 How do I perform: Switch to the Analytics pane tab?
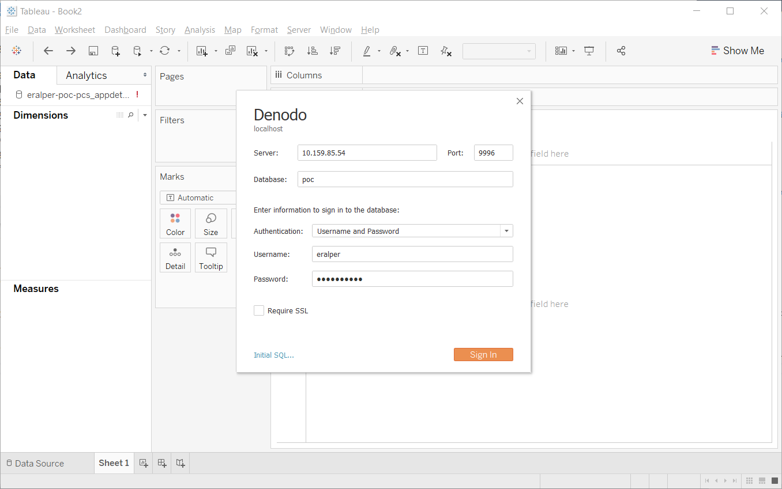(87, 75)
